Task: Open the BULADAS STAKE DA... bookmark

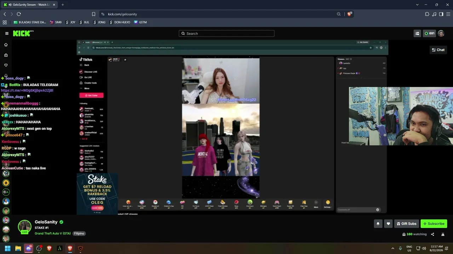Action: pyautogui.click(x=30, y=22)
